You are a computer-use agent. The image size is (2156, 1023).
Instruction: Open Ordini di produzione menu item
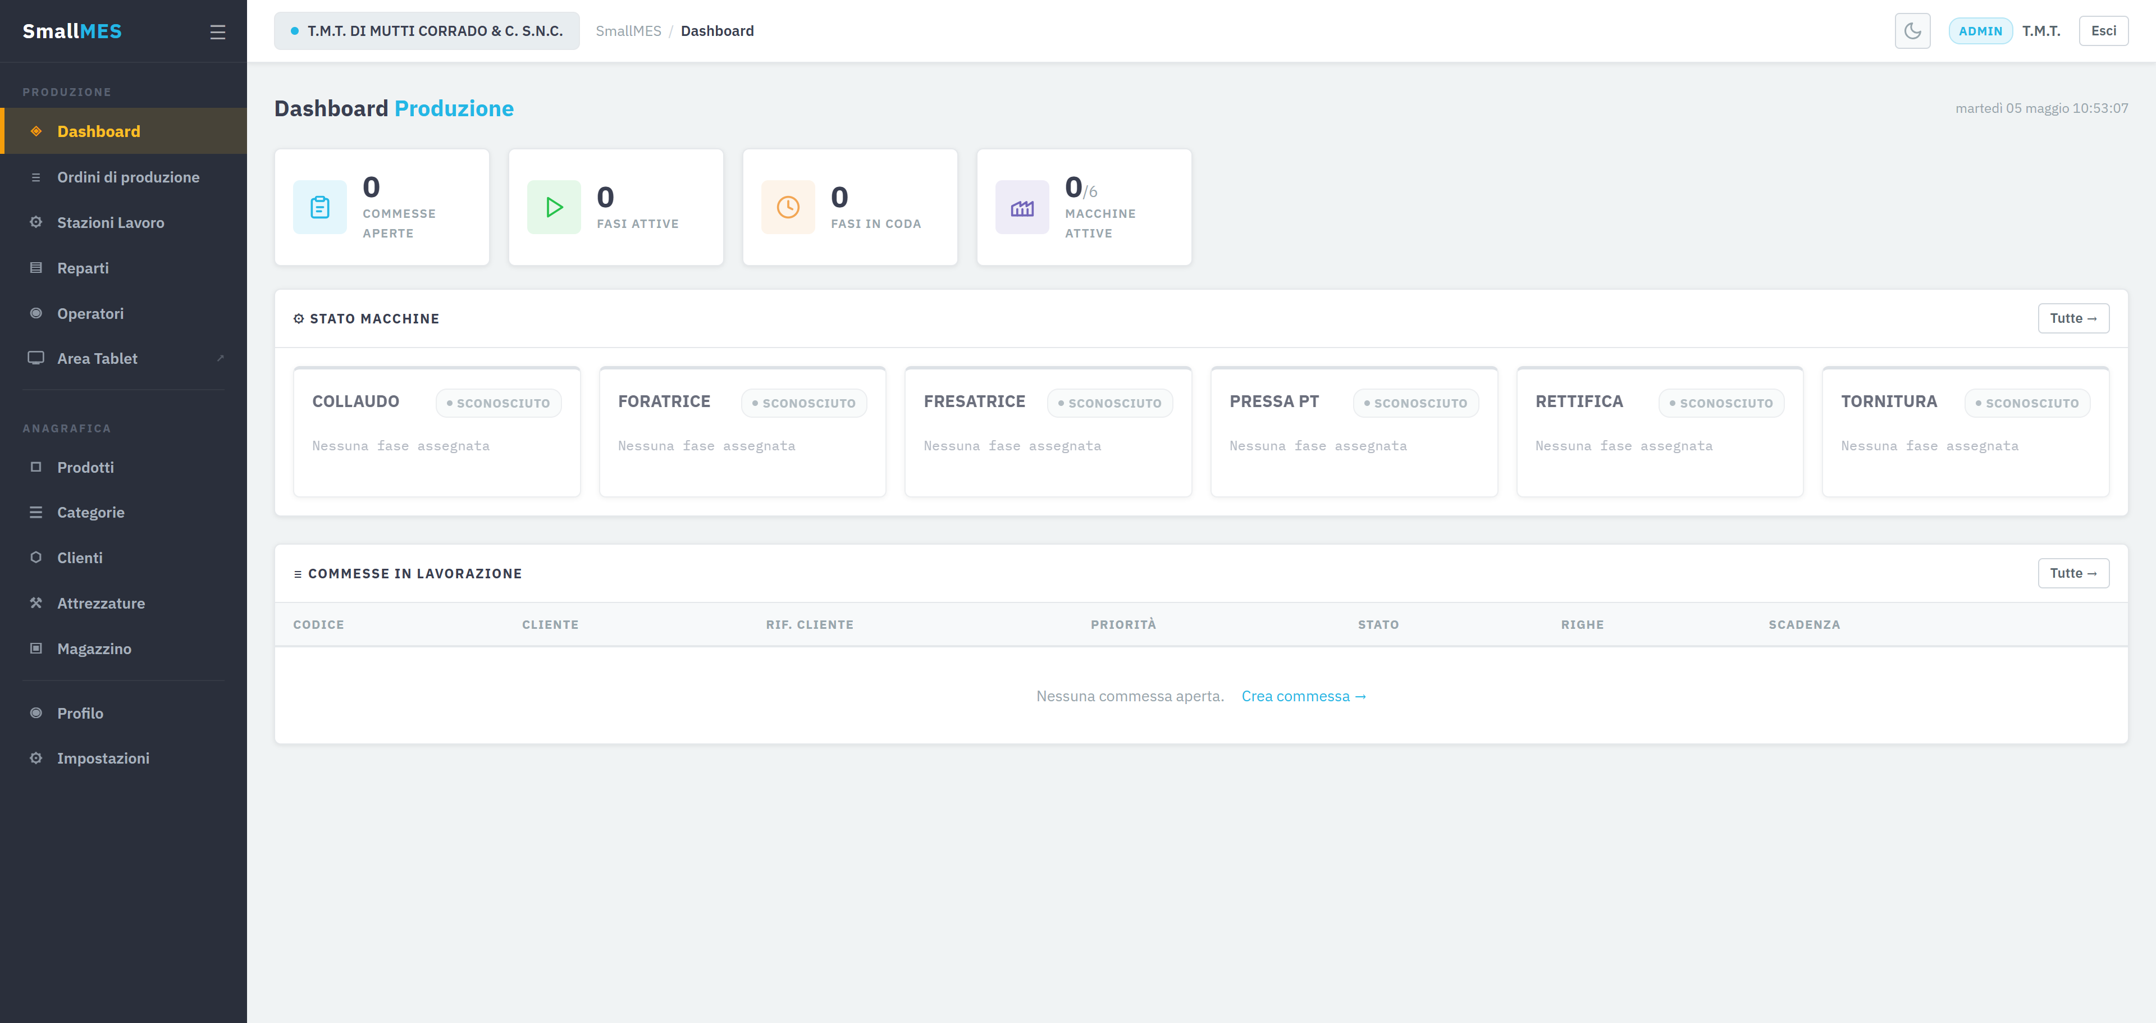124,177
